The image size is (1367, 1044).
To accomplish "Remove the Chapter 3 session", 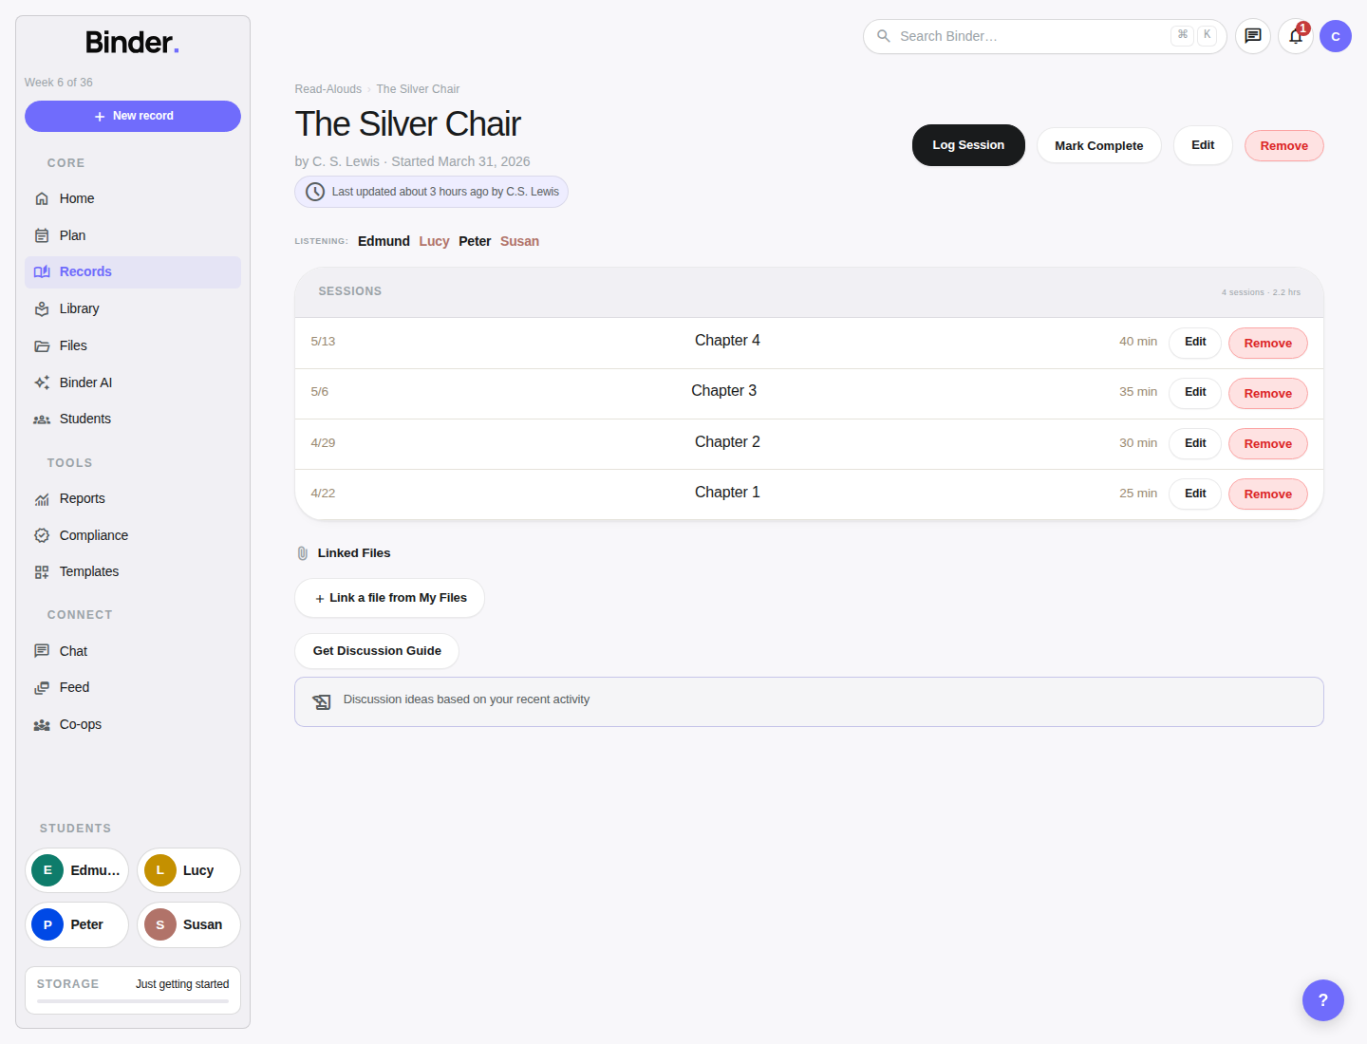I will (x=1267, y=393).
